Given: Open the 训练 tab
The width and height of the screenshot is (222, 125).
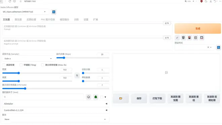Looking at the screenshot, I should point(76,20).
